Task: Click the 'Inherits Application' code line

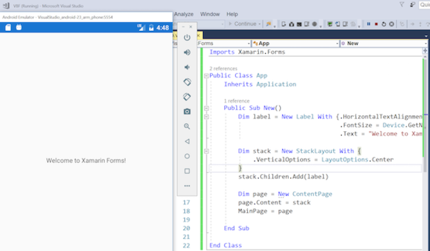Action: pyautogui.click(x=260, y=84)
